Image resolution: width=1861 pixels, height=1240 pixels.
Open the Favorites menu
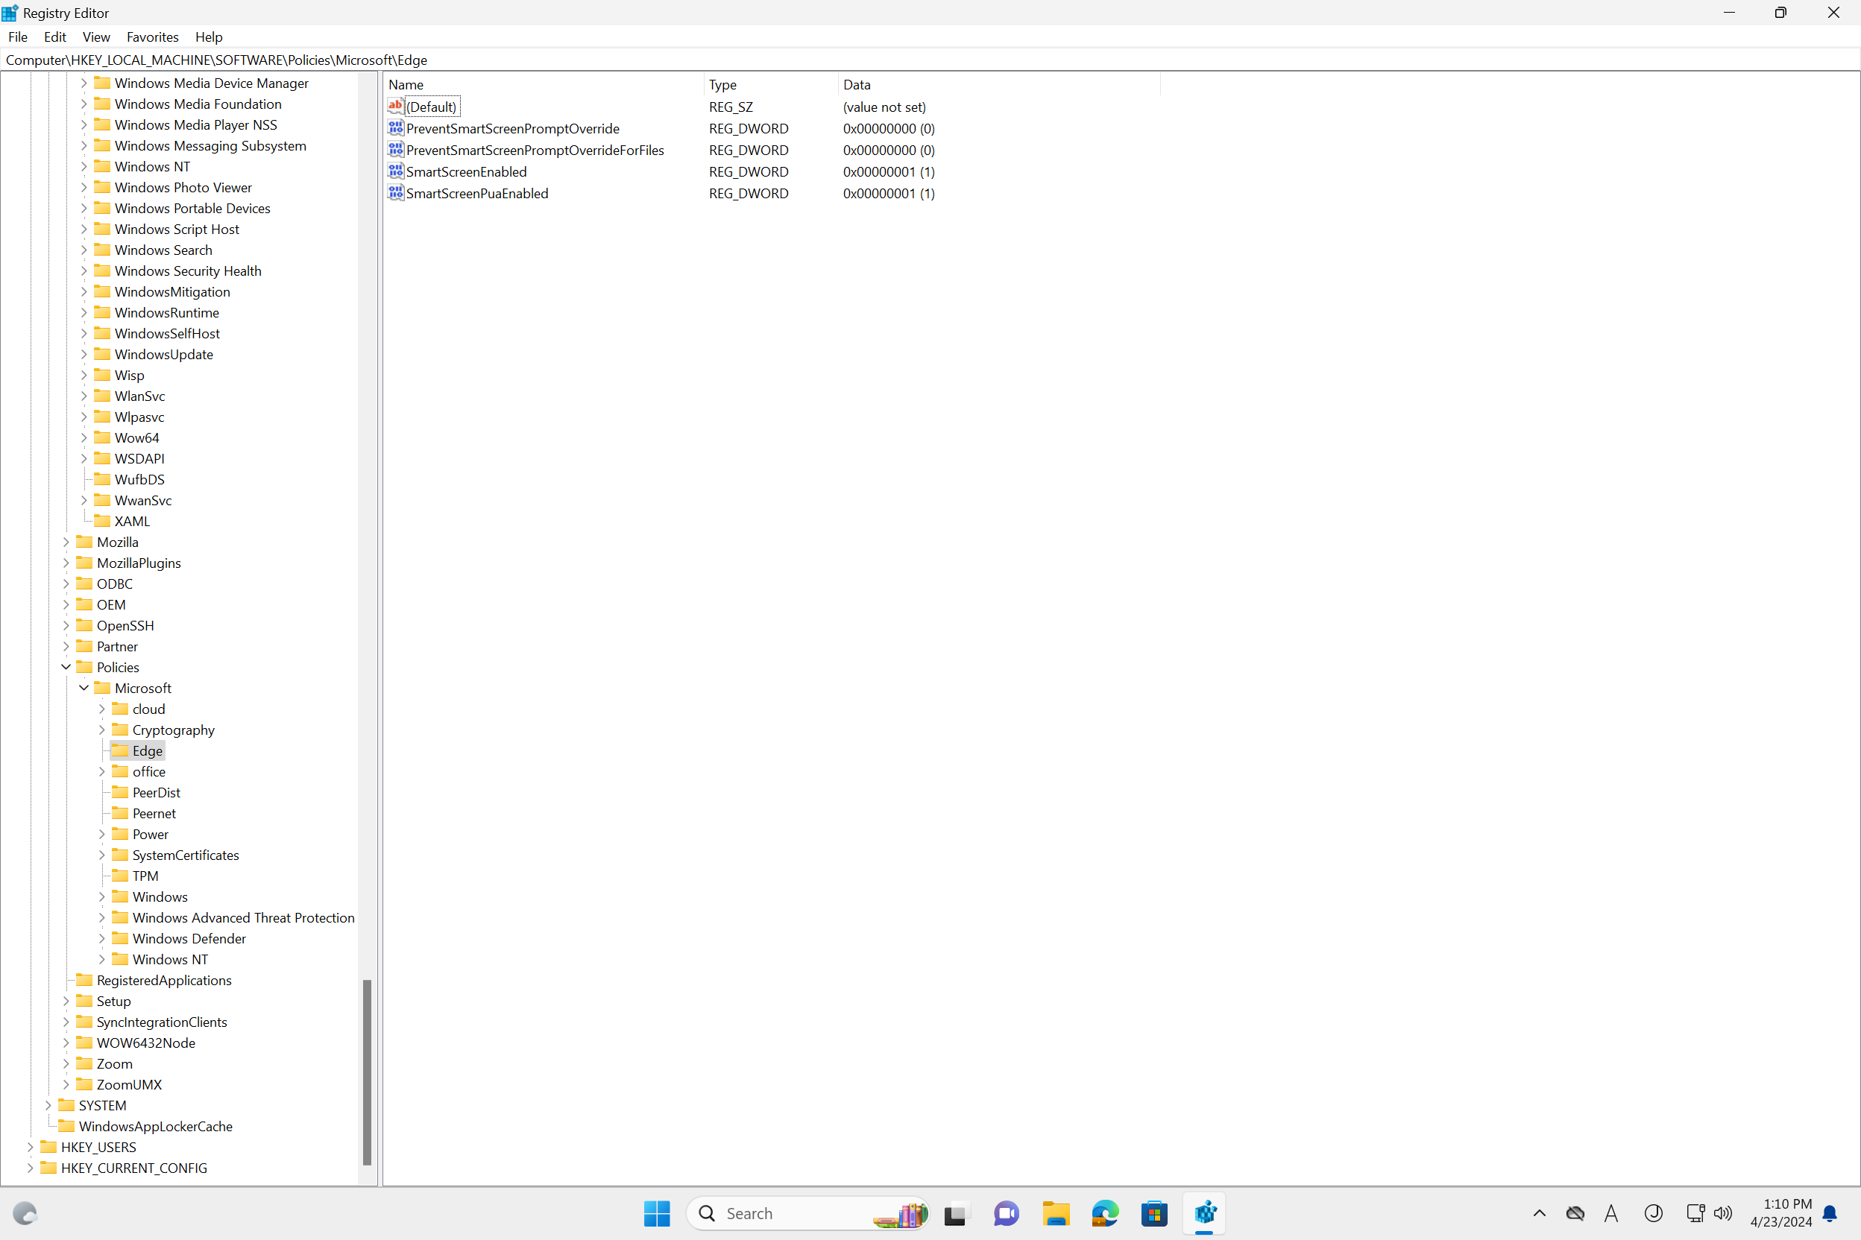click(152, 37)
